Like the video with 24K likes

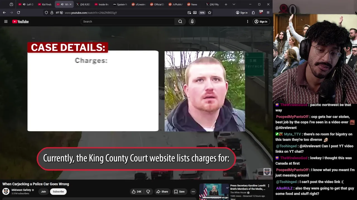[137, 191]
